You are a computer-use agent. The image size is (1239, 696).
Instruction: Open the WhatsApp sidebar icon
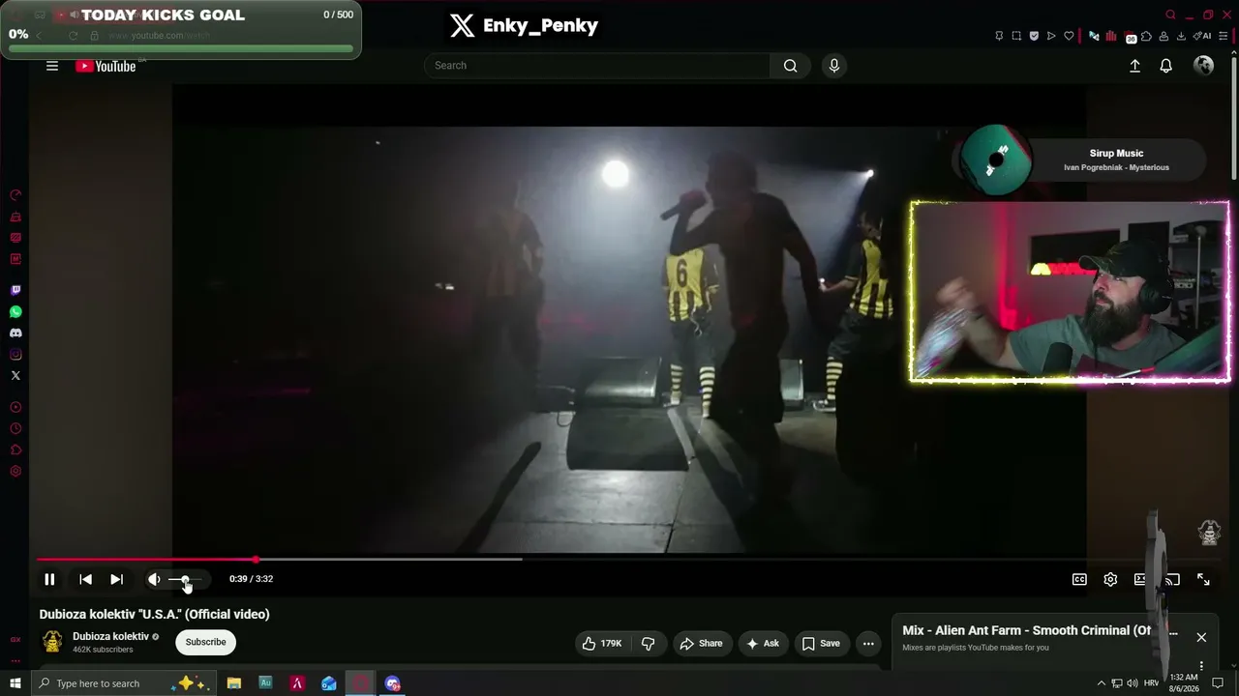(x=15, y=311)
